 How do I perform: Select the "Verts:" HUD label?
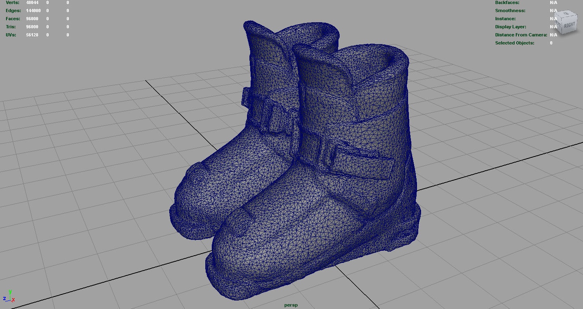[x=13, y=2]
